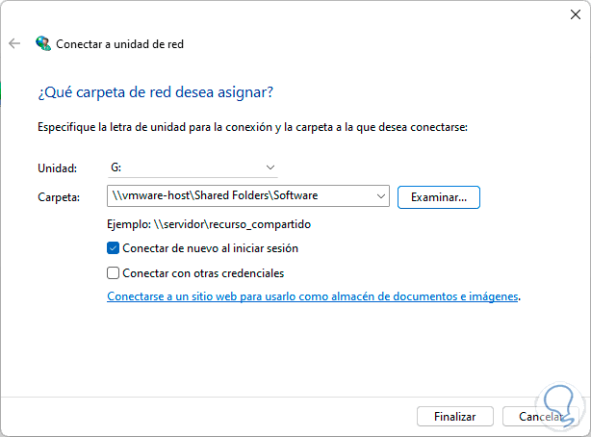Click the network drive icon beside the title
Image resolution: width=591 pixels, height=437 pixels.
tap(42, 43)
